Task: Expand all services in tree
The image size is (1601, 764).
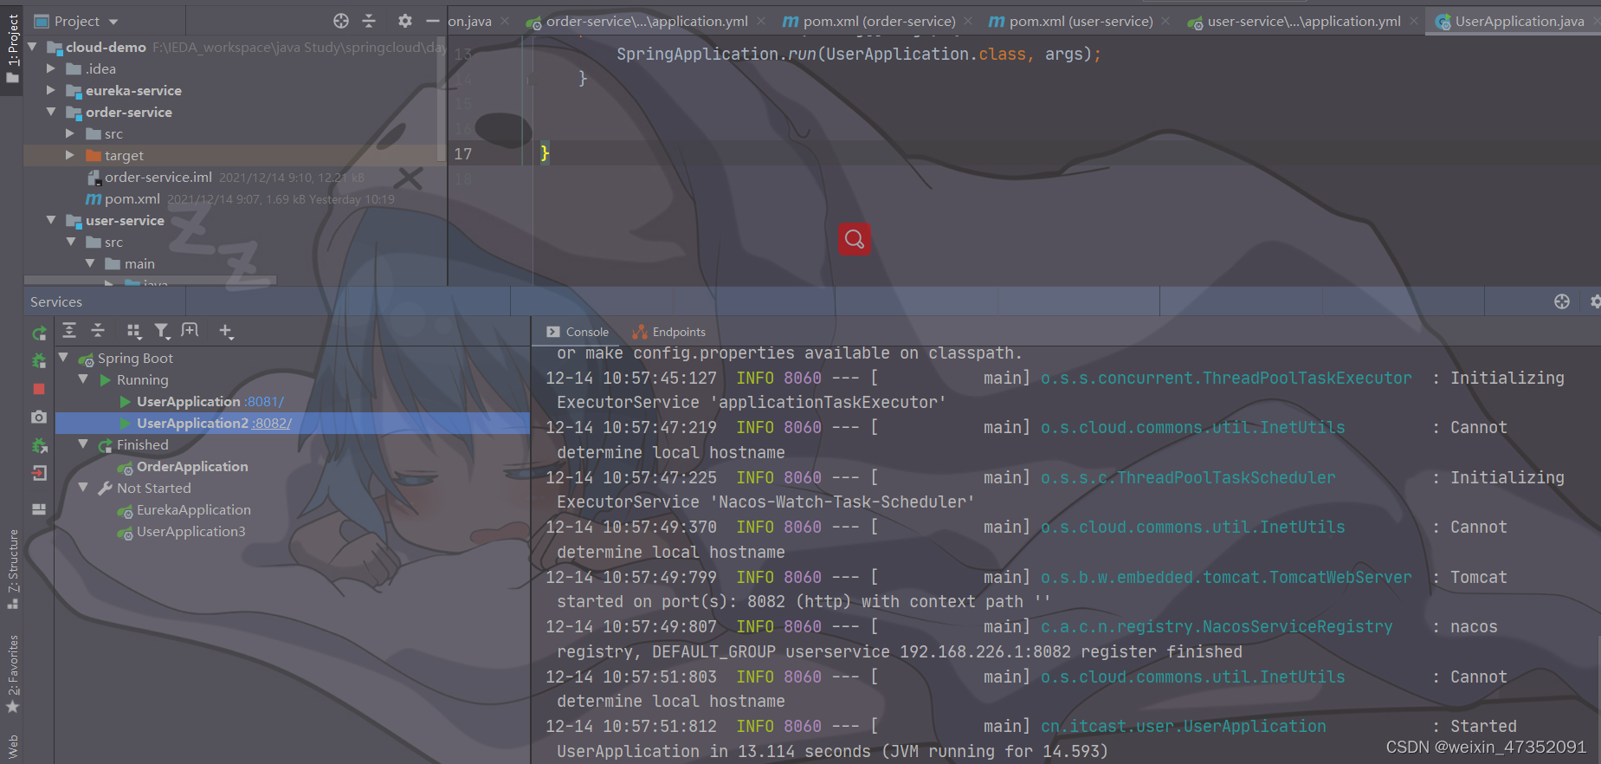Action: coord(69,330)
